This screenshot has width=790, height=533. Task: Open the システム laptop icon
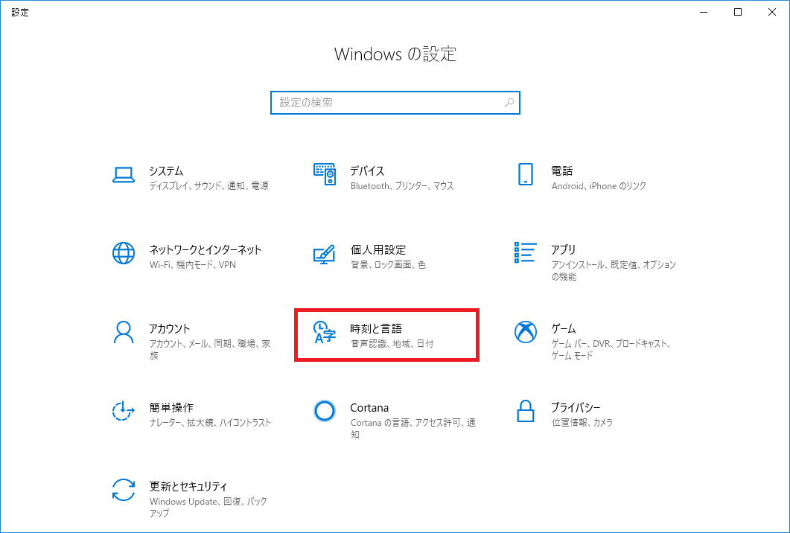point(124,175)
